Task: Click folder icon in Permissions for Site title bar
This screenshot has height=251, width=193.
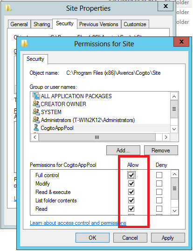Action: point(25,43)
